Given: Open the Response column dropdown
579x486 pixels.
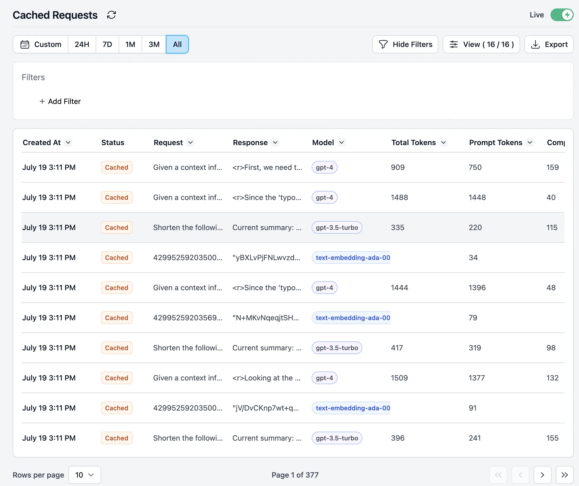Looking at the screenshot, I should coord(275,142).
